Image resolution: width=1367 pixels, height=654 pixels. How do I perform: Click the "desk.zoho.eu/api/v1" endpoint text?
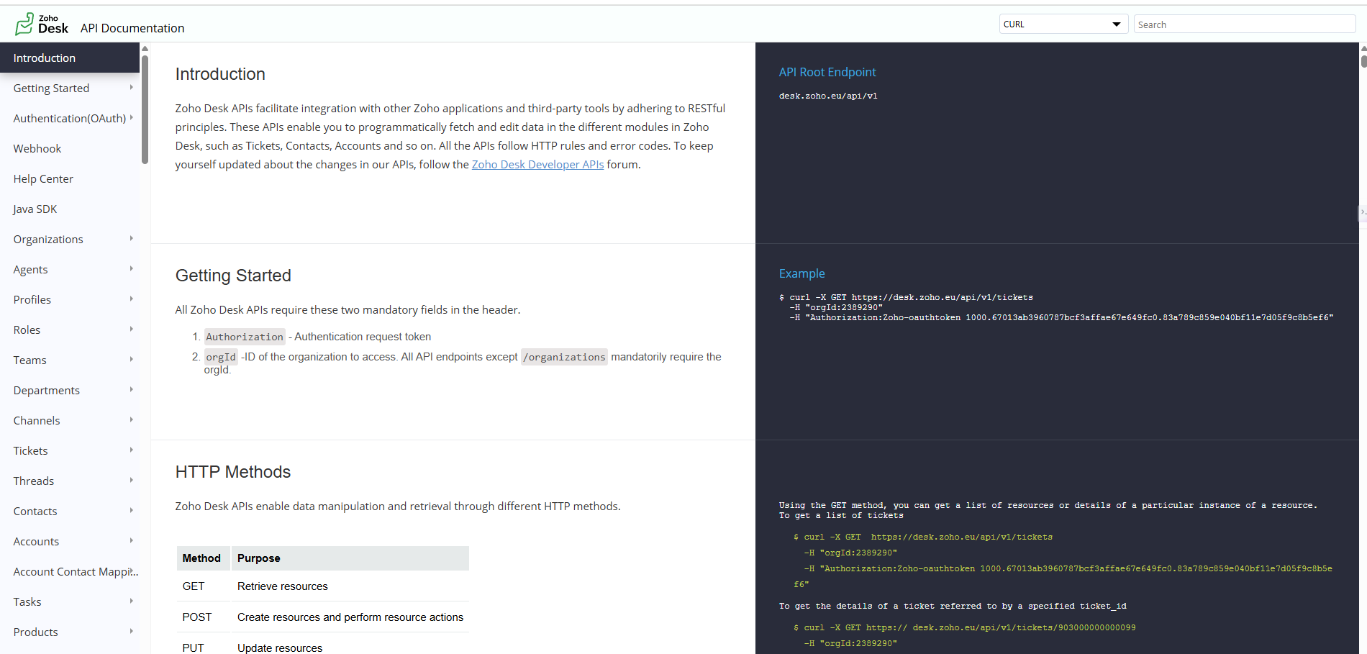click(x=828, y=96)
